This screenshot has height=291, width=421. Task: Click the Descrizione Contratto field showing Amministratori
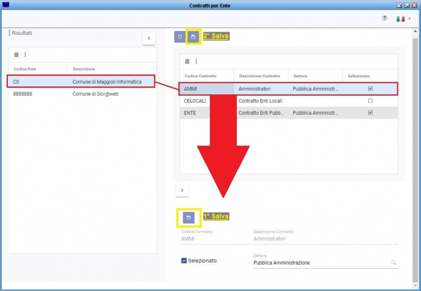click(325, 239)
